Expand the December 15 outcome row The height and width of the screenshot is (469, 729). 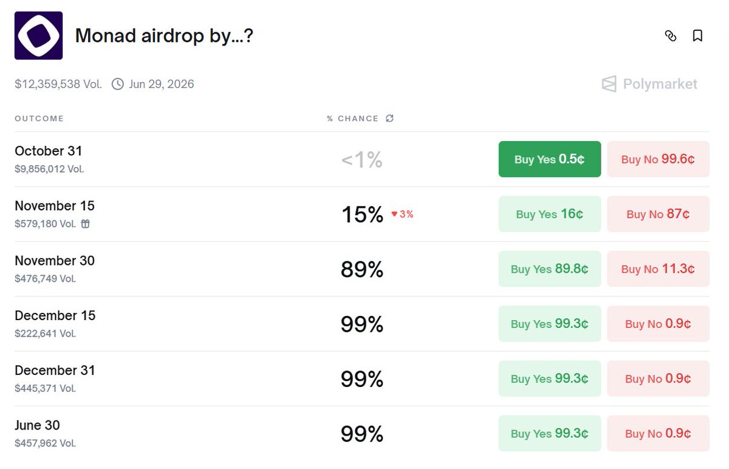pyautogui.click(x=362, y=324)
